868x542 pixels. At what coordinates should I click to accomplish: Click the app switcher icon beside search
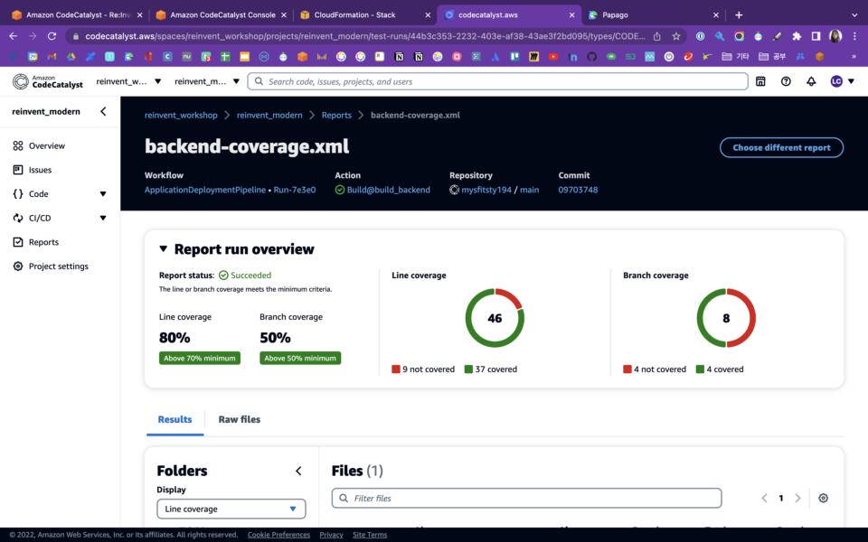760,80
